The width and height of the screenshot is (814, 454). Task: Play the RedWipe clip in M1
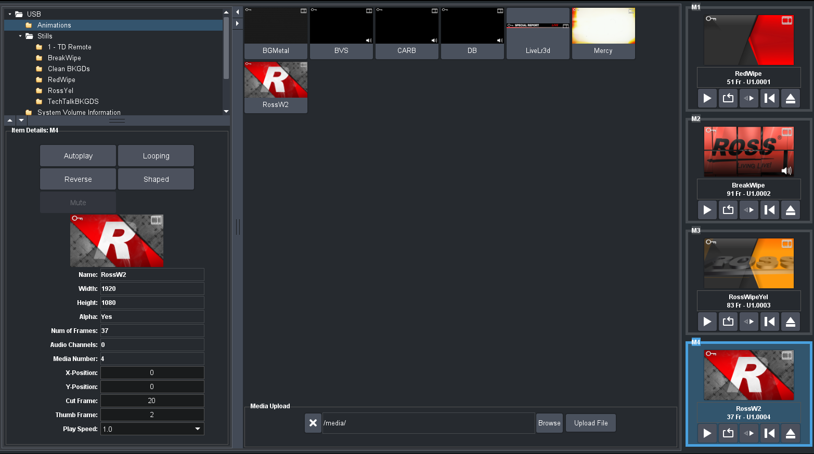point(707,98)
